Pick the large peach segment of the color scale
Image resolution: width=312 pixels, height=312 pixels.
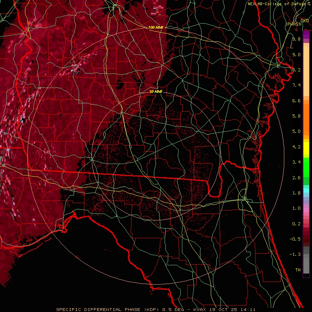(306, 71)
